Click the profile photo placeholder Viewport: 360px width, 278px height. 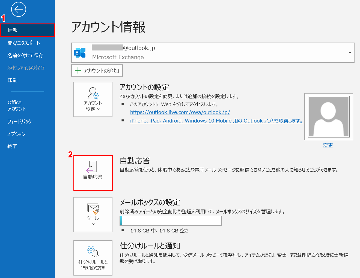[329, 116]
